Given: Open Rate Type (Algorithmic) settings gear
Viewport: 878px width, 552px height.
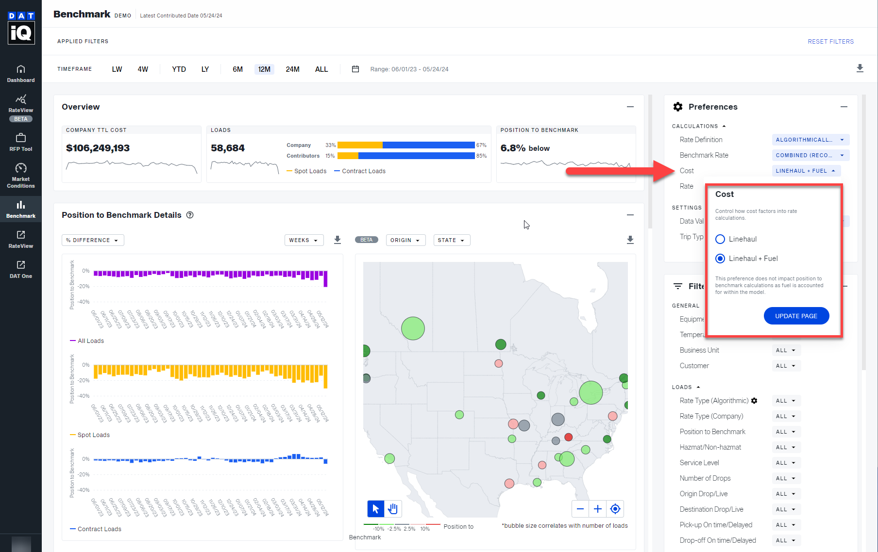Looking at the screenshot, I should (x=754, y=401).
